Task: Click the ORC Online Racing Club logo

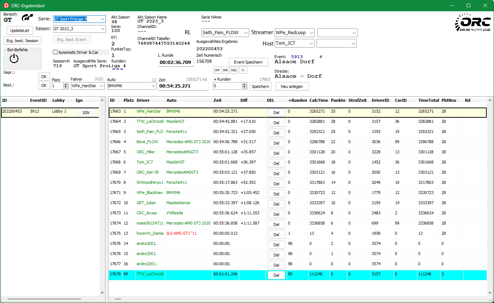Action: (x=472, y=23)
